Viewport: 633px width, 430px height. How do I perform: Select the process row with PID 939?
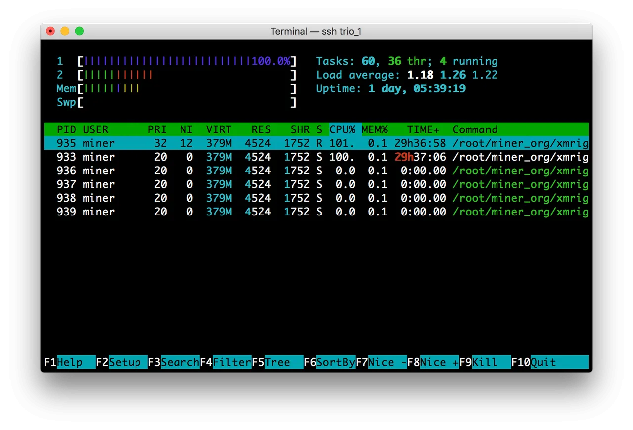click(x=316, y=212)
